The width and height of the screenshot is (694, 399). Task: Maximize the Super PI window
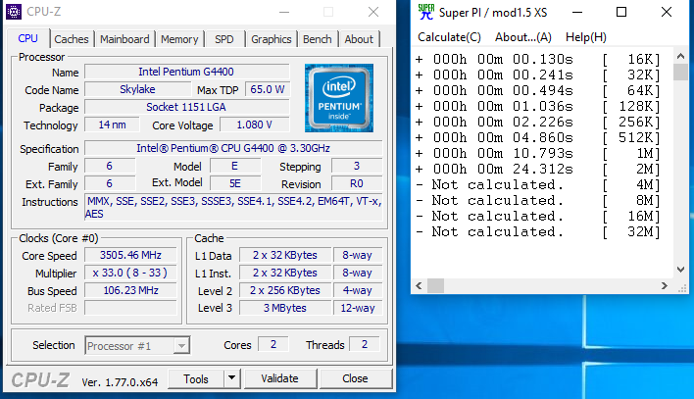621,13
